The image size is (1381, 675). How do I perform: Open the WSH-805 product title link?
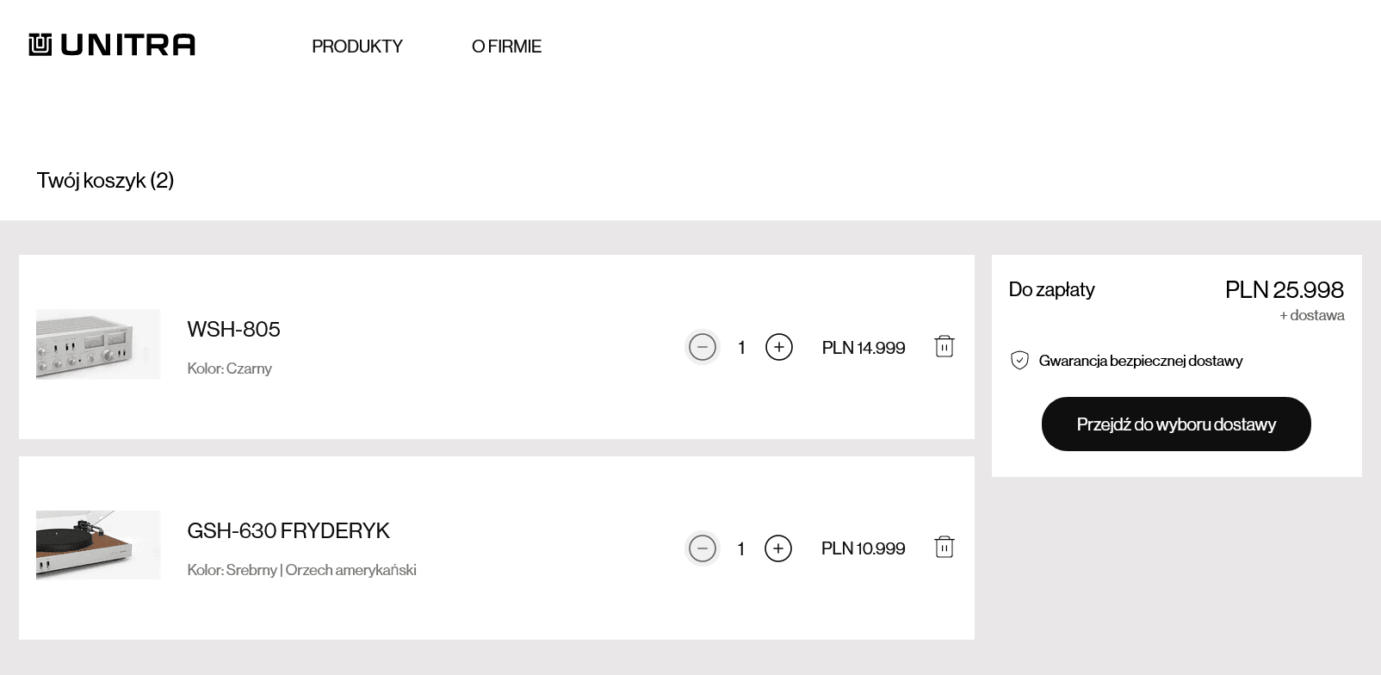click(233, 329)
